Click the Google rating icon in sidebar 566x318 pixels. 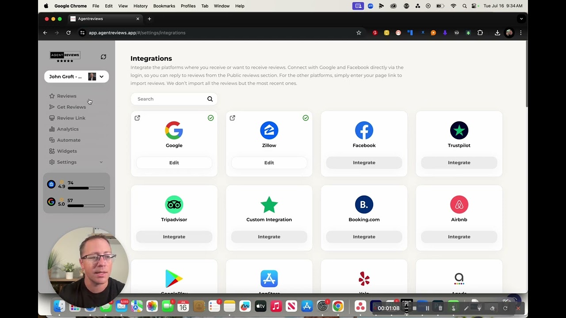click(51, 202)
